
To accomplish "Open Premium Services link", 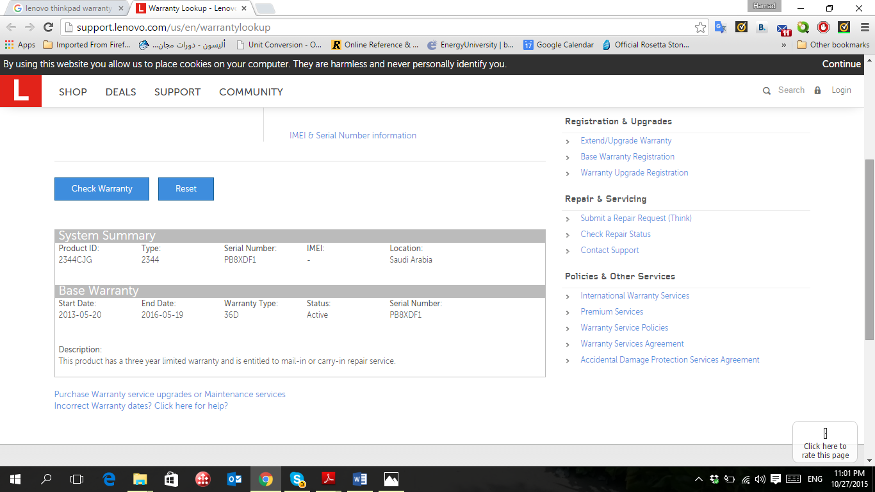I will coord(612,311).
